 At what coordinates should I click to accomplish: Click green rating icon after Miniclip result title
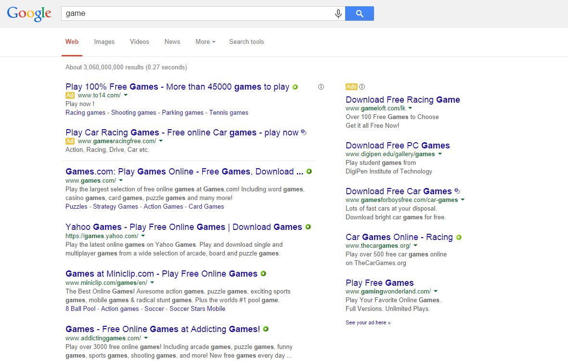263,274
